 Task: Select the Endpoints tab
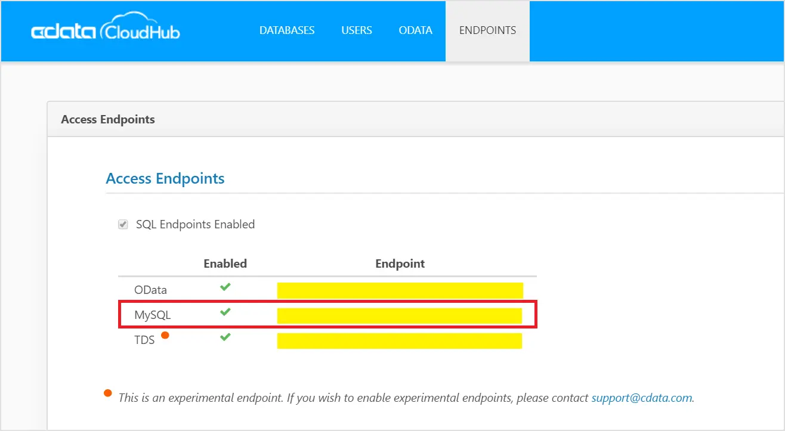487,30
